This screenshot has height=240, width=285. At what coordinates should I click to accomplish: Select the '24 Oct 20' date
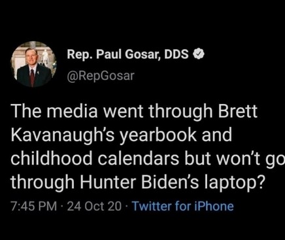tap(94, 206)
